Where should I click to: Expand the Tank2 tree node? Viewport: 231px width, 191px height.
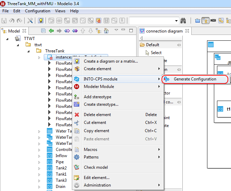click(x=39, y=168)
